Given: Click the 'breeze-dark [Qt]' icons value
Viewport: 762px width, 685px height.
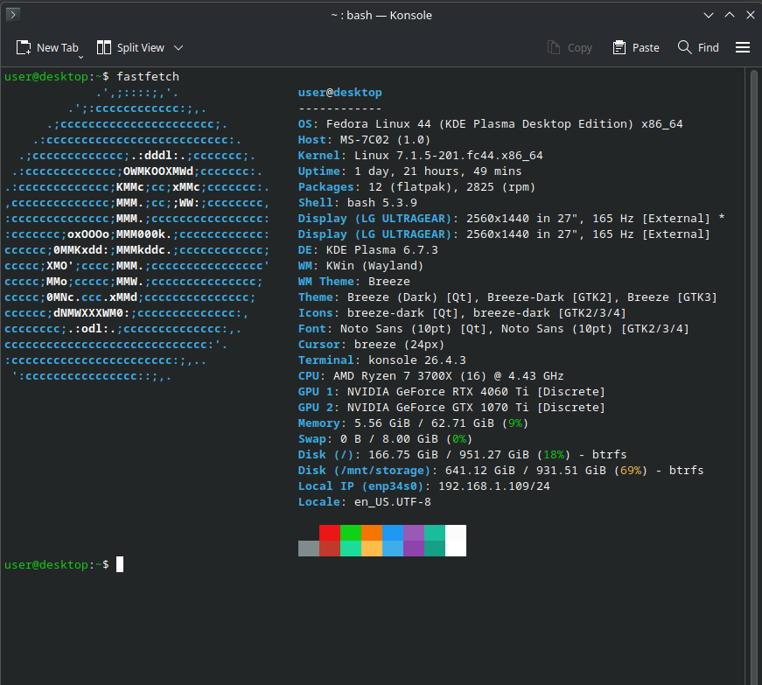Looking at the screenshot, I should [402, 313].
